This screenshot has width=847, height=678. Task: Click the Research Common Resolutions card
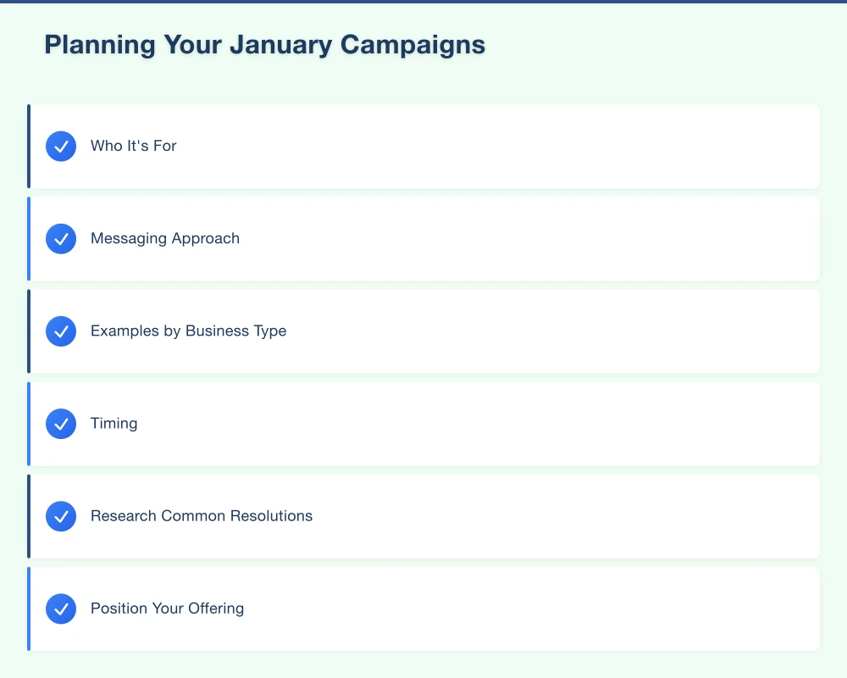pos(423,515)
